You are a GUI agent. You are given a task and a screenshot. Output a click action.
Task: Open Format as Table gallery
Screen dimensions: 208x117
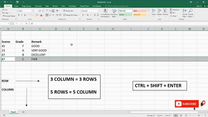[114, 13]
